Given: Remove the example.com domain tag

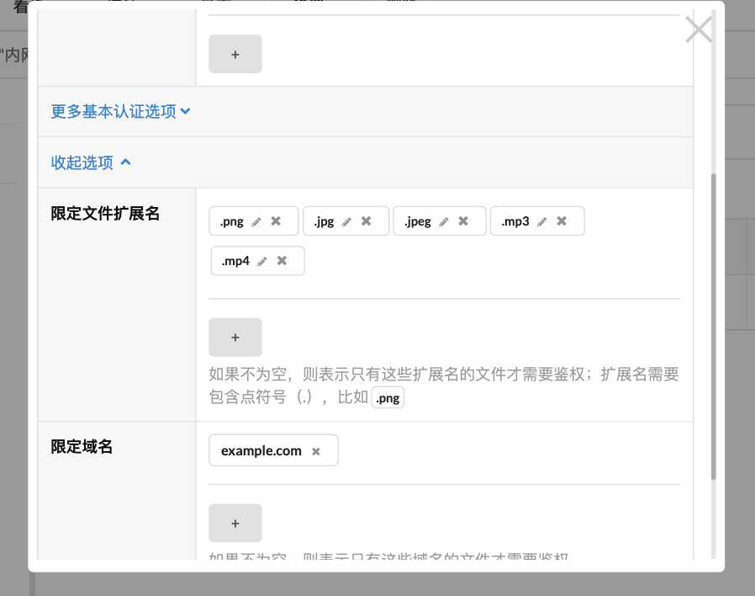Looking at the screenshot, I should (x=316, y=450).
